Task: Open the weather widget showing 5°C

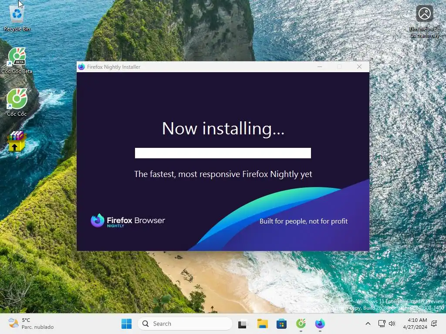Action: [31, 324]
